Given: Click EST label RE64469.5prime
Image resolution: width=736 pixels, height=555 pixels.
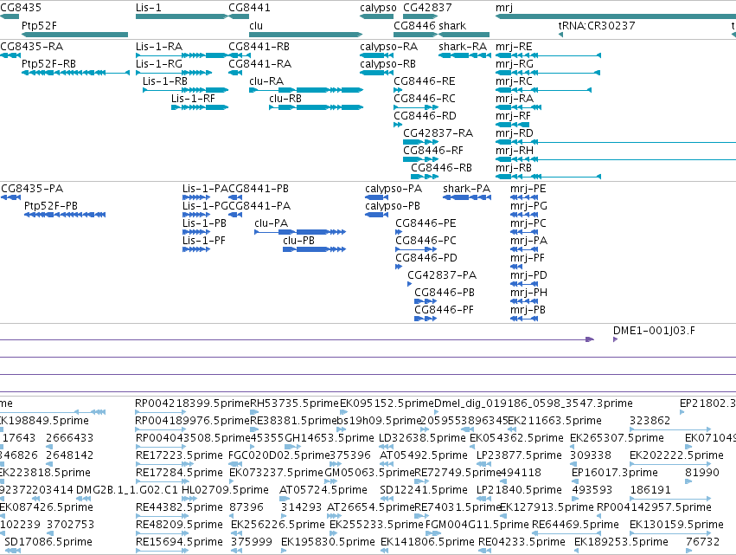Looking at the screenshot, I should (x=575, y=526).
